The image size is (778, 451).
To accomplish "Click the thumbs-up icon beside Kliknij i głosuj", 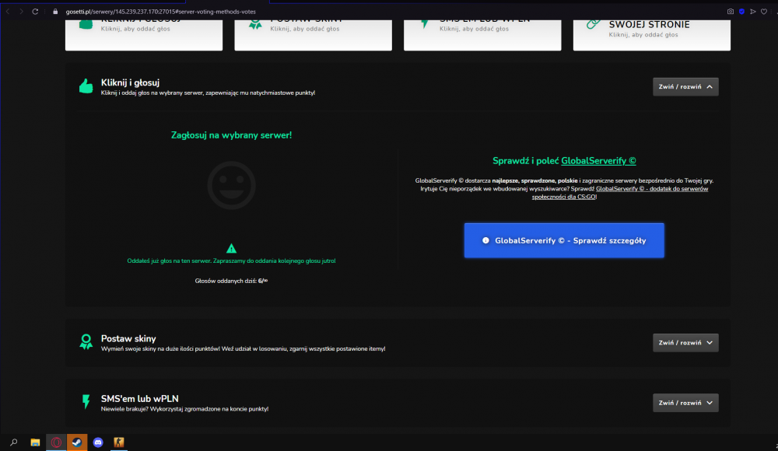I will tap(86, 86).
